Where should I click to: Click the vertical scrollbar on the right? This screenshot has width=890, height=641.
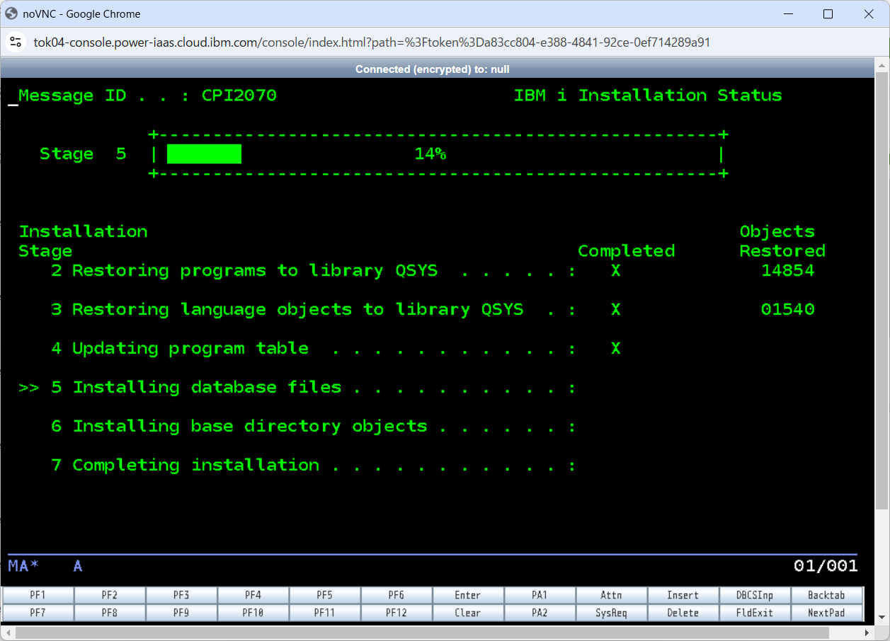pyautogui.click(x=882, y=290)
